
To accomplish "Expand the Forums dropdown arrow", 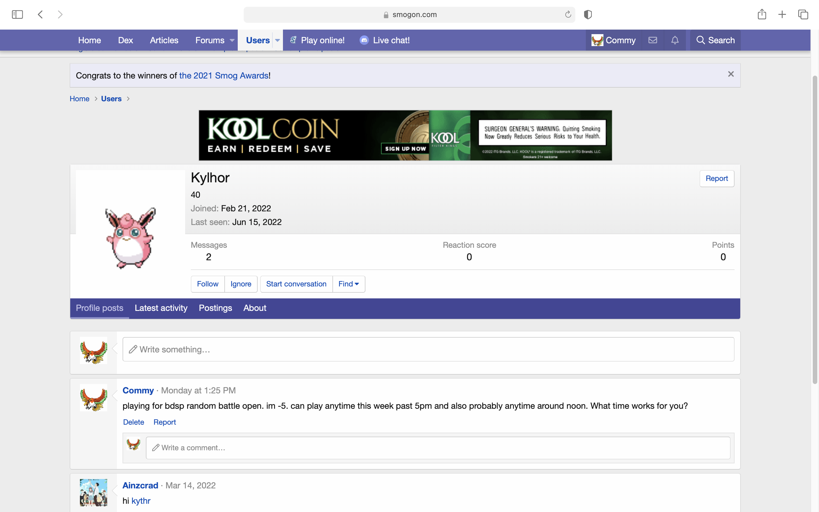I will (x=232, y=40).
